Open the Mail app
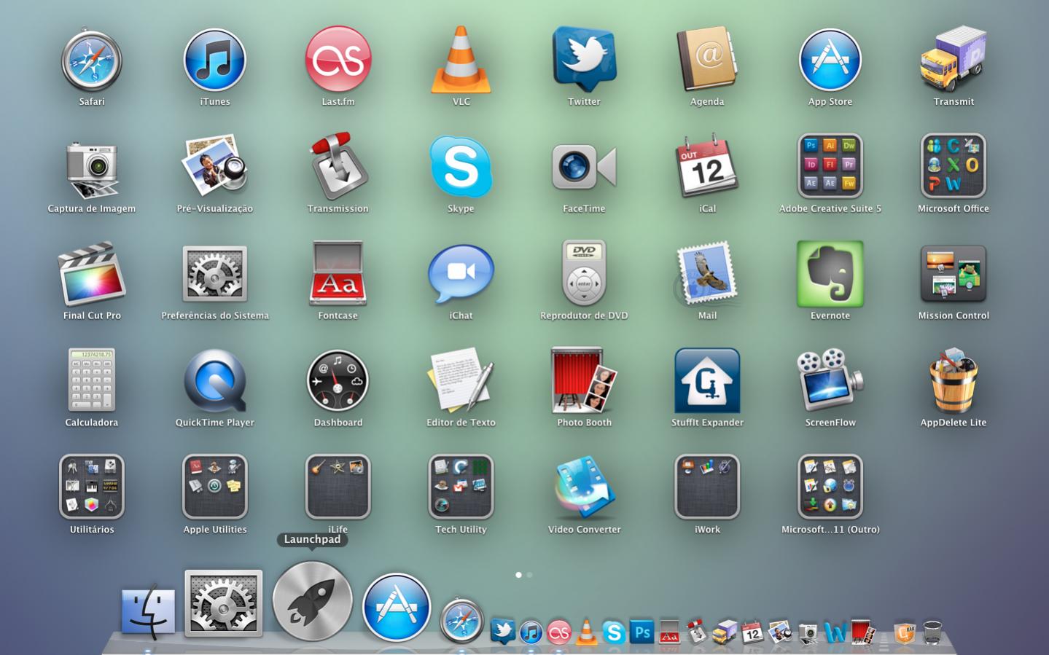This screenshot has width=1049, height=655. click(x=707, y=274)
